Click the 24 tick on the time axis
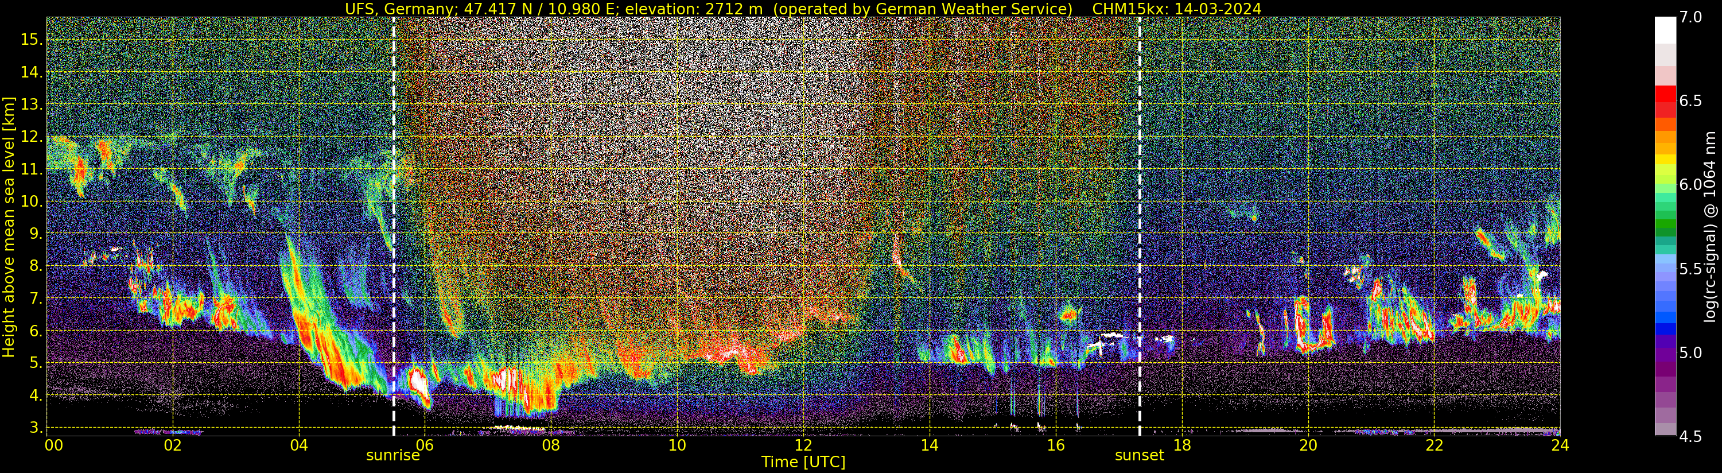 click(x=1560, y=445)
